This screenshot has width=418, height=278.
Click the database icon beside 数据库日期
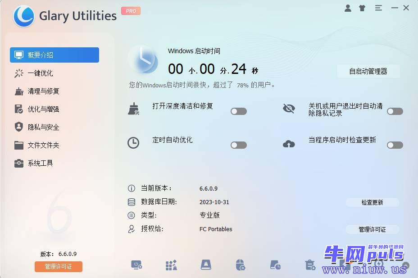pyautogui.click(x=132, y=202)
